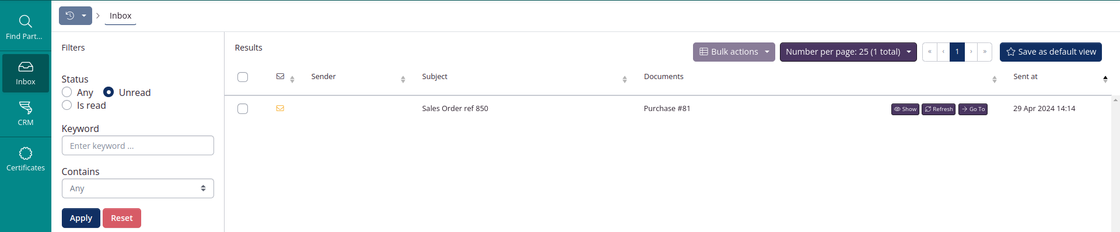Click the Purchase #81 document text
Image resolution: width=1120 pixels, height=232 pixels.
(x=667, y=108)
